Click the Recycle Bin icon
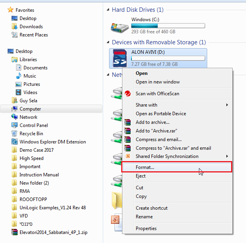This screenshot has height=243, width=246. click(x=15, y=133)
